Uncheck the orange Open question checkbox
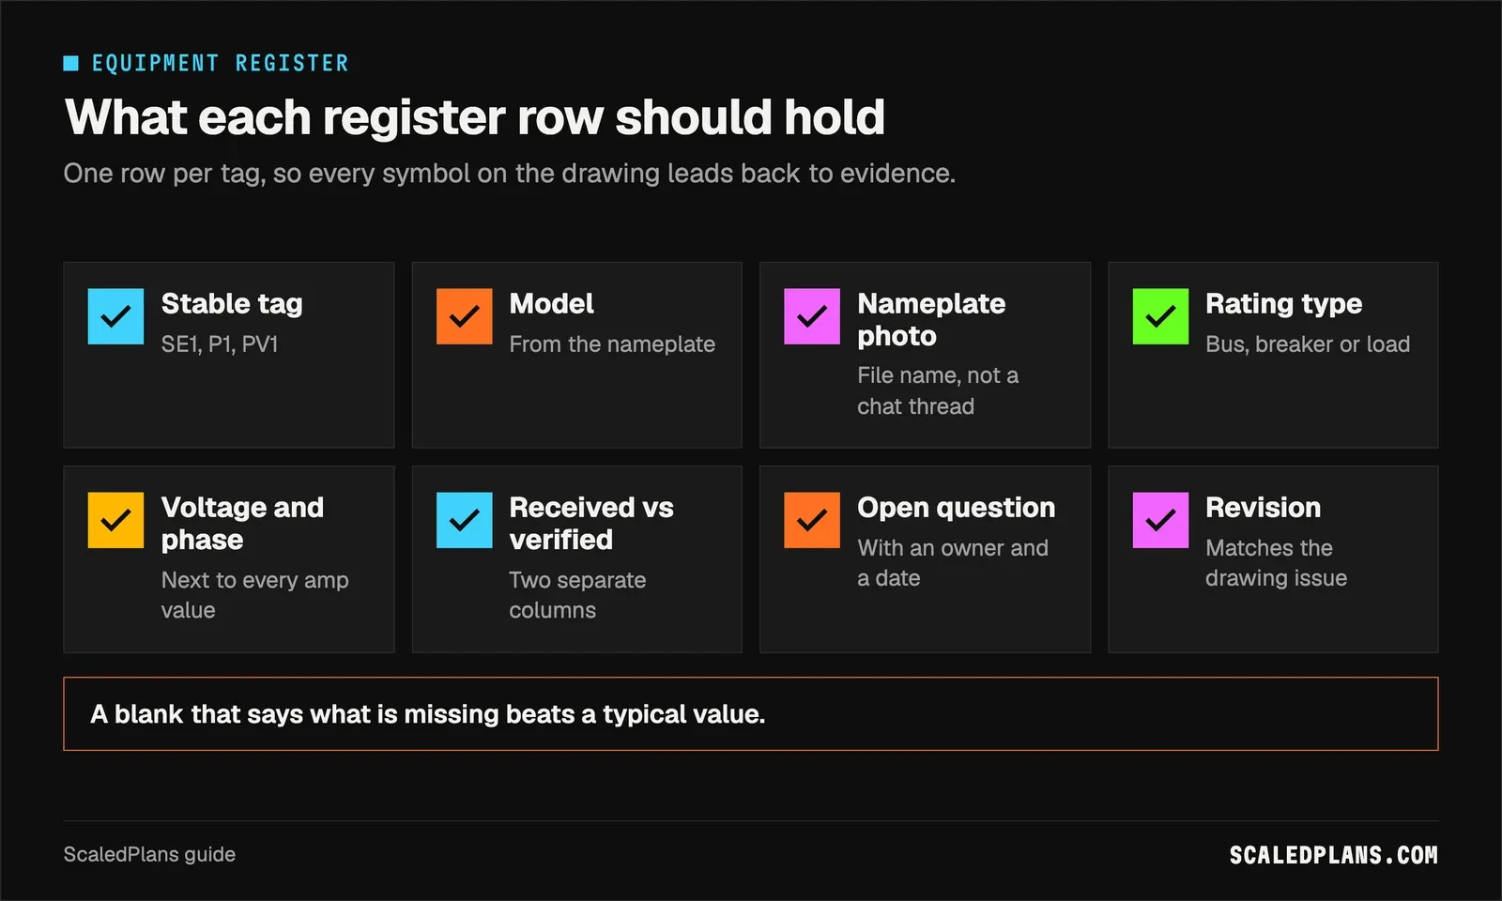The image size is (1502, 901). pyautogui.click(x=812, y=520)
